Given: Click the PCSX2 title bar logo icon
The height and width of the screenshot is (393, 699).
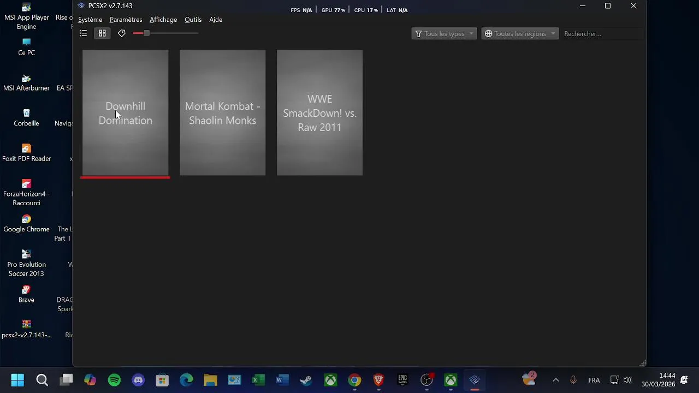Looking at the screenshot, I should 81,6.
